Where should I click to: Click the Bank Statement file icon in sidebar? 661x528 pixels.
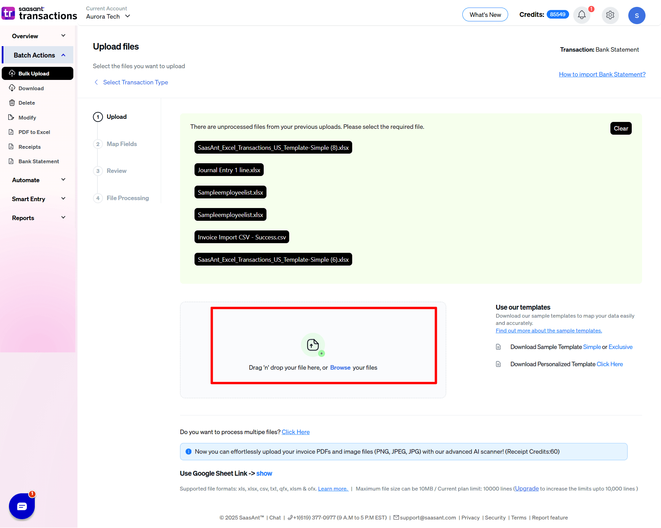click(x=11, y=161)
